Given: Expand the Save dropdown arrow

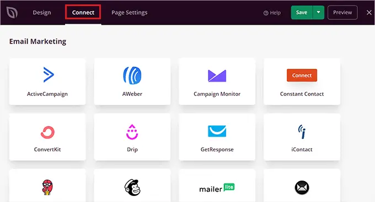Looking at the screenshot, I should pyautogui.click(x=318, y=13).
